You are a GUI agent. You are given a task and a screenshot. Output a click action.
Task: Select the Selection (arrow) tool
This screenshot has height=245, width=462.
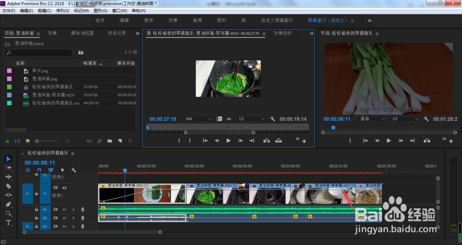pos(8,159)
